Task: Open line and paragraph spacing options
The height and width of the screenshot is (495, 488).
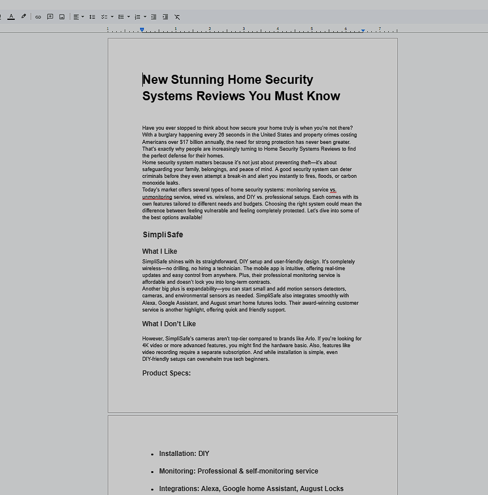Action: 92,17
